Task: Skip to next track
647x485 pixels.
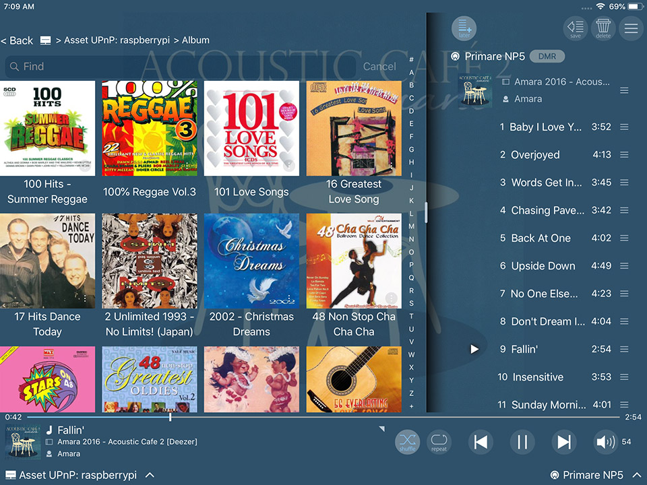Action: coord(564,442)
